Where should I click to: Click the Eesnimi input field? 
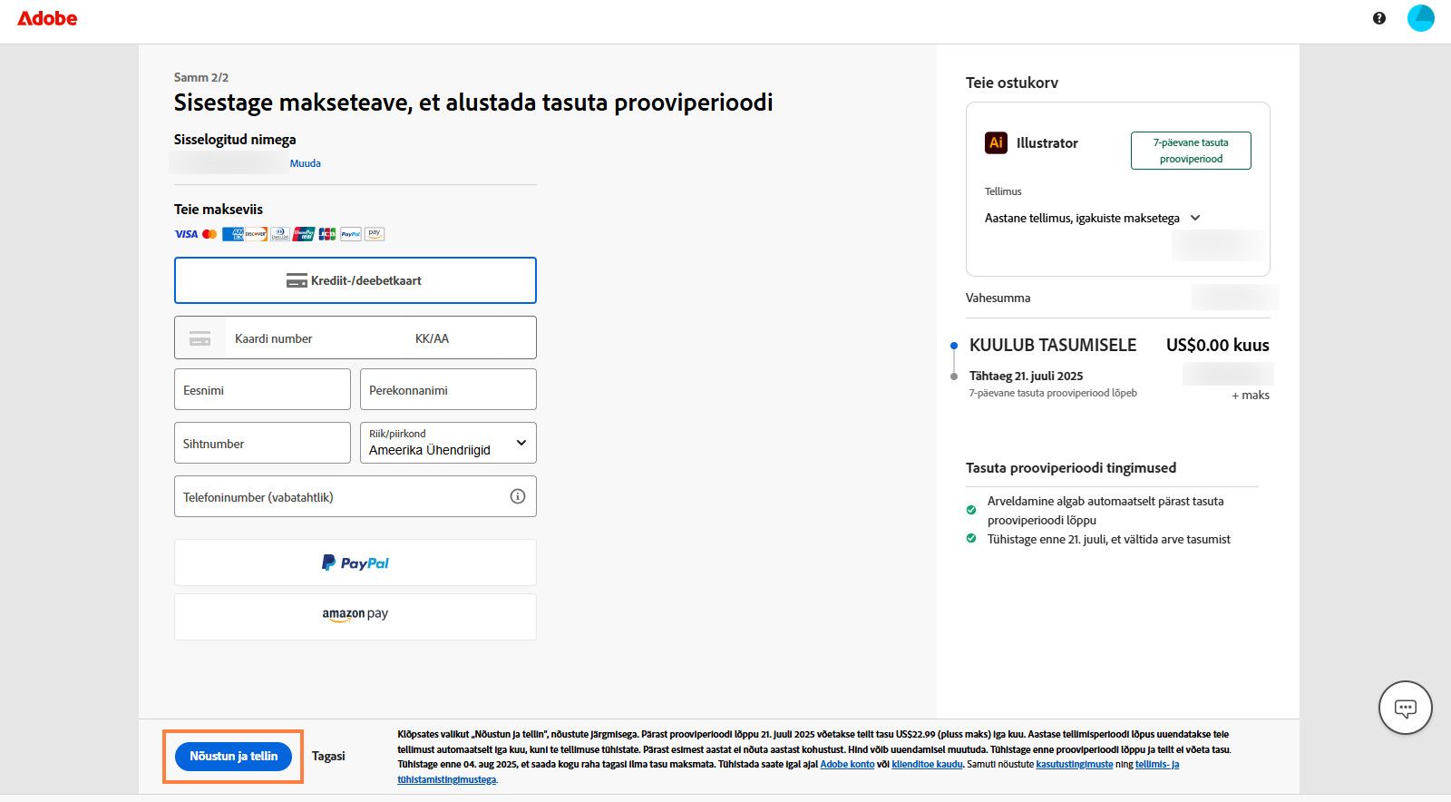click(x=262, y=389)
